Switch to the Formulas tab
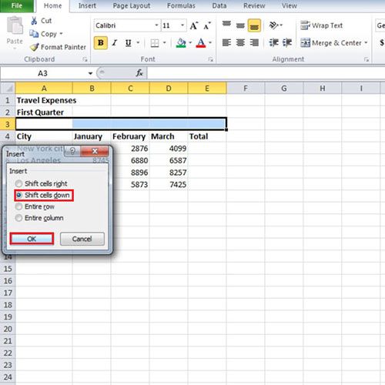The image size is (385, 385). coord(181,5)
